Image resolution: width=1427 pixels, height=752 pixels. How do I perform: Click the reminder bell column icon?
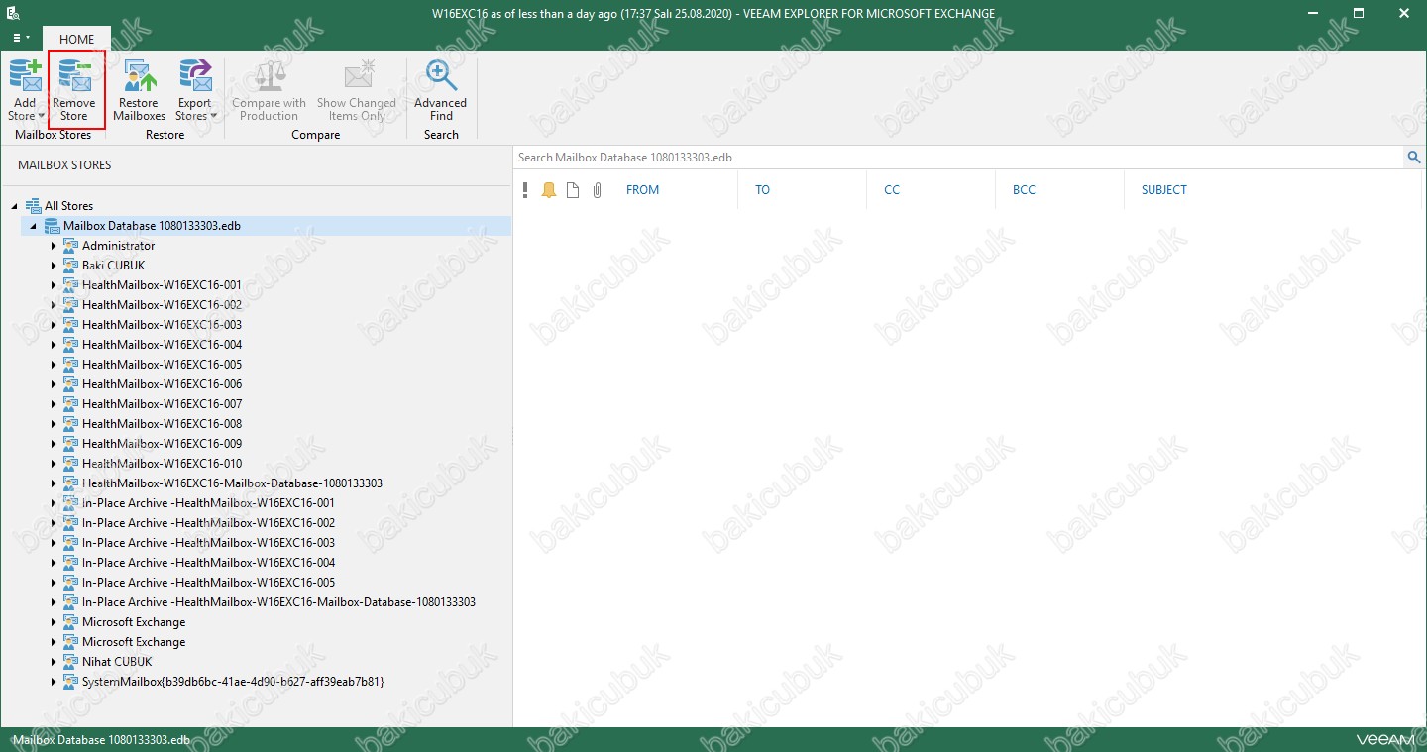(x=549, y=190)
